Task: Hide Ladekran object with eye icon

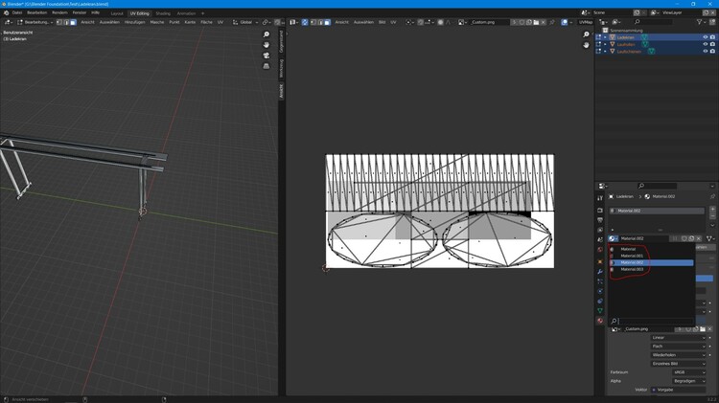Action: point(706,37)
